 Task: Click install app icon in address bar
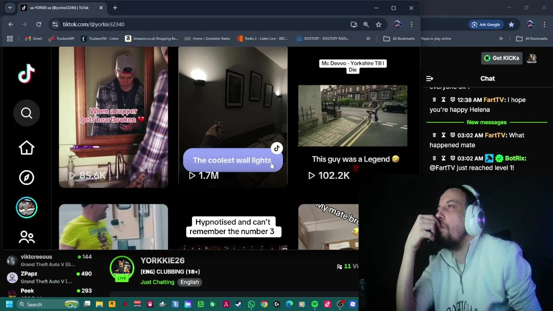pyautogui.click(x=354, y=25)
